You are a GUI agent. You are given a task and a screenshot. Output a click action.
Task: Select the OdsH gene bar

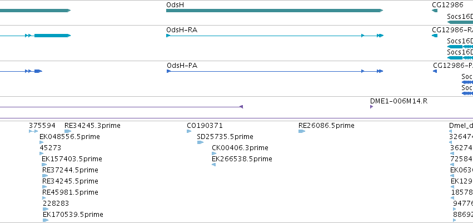click(275, 11)
